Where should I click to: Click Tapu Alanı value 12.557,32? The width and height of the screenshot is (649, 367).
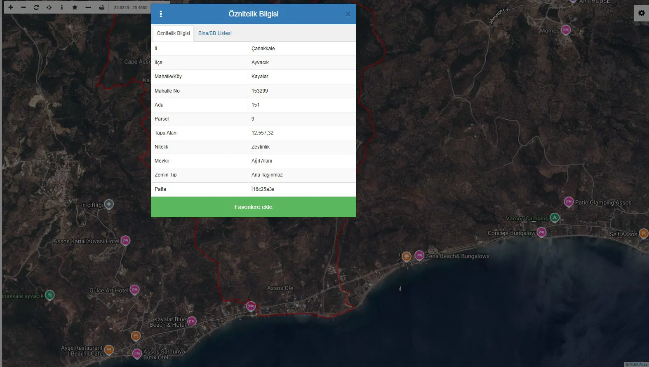coord(302,133)
